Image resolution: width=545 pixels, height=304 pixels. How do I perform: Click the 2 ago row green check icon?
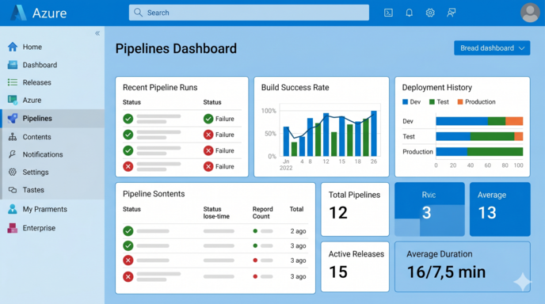(x=128, y=230)
